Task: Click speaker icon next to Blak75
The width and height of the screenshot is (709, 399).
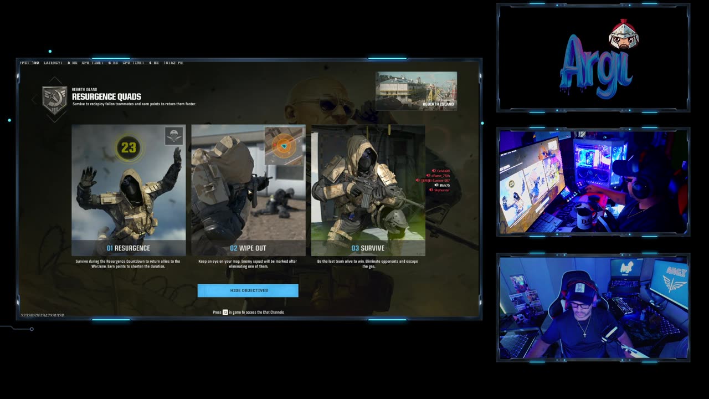Action: 436,185
